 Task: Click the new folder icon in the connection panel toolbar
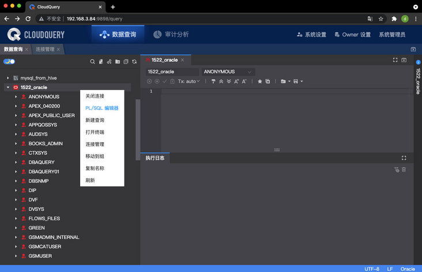118,61
